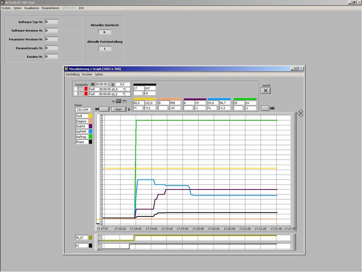Open the System menu
Viewport: 362px width, 272px height.
(6, 8)
